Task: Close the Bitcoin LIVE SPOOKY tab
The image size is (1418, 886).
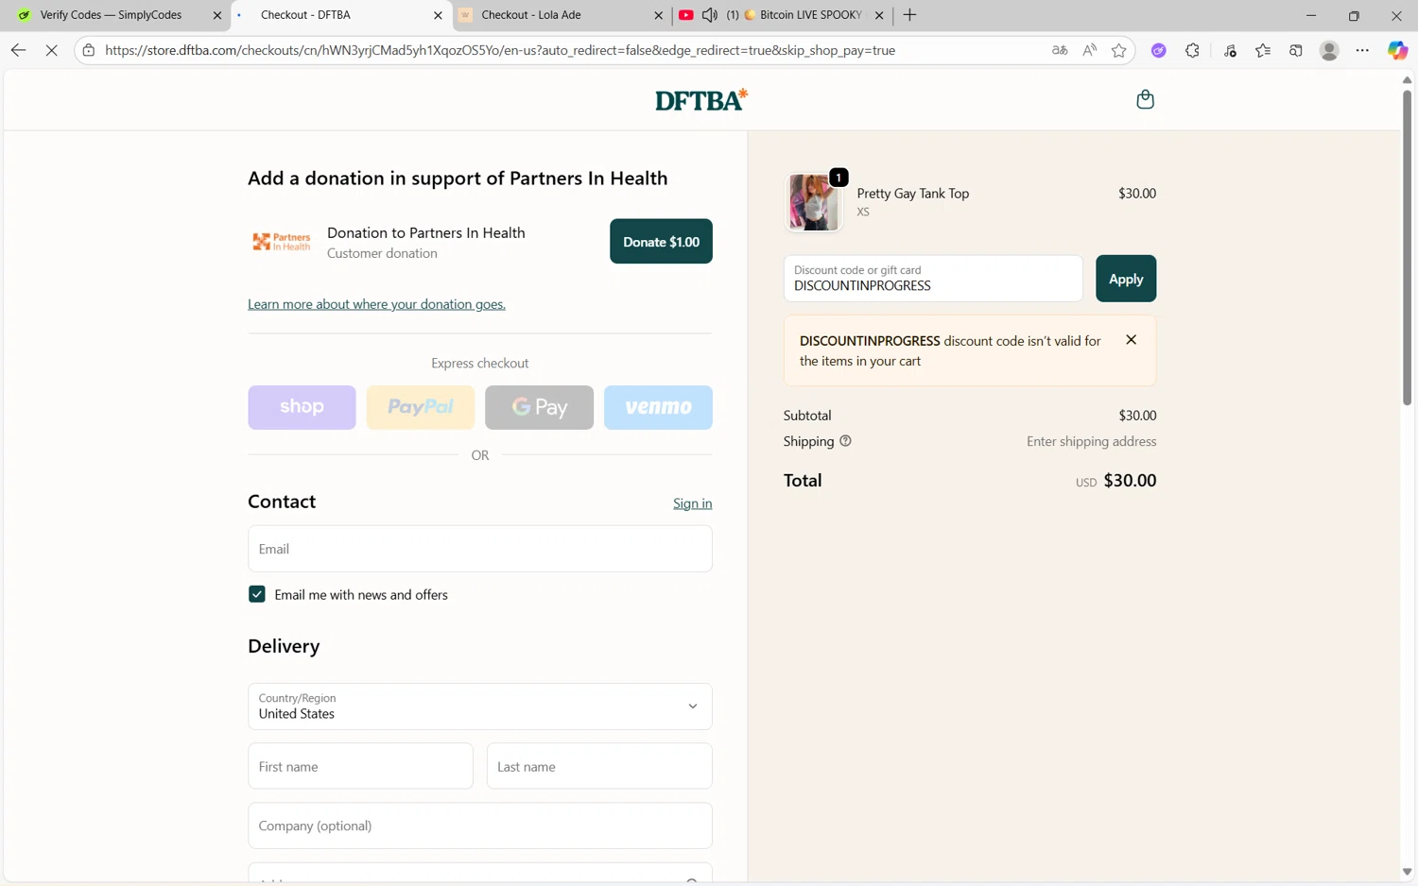Action: (x=879, y=15)
